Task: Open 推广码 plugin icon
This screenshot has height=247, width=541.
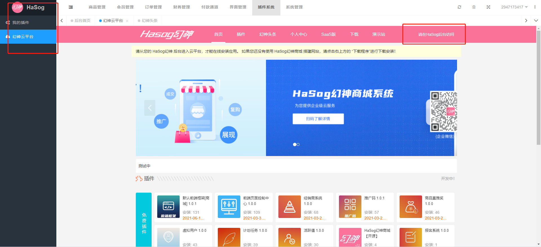Action: 350,207
